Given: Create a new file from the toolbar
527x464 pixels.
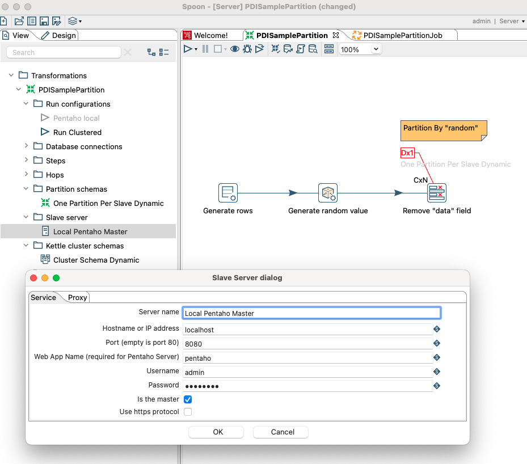Looking at the screenshot, I should (5, 20).
